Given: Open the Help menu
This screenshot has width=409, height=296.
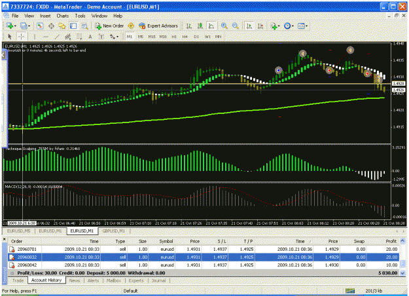Looking at the screenshot, I should pos(118,16).
